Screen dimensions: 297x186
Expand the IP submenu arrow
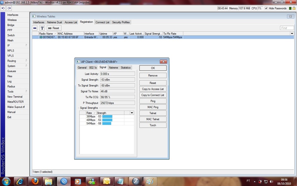point(26,45)
